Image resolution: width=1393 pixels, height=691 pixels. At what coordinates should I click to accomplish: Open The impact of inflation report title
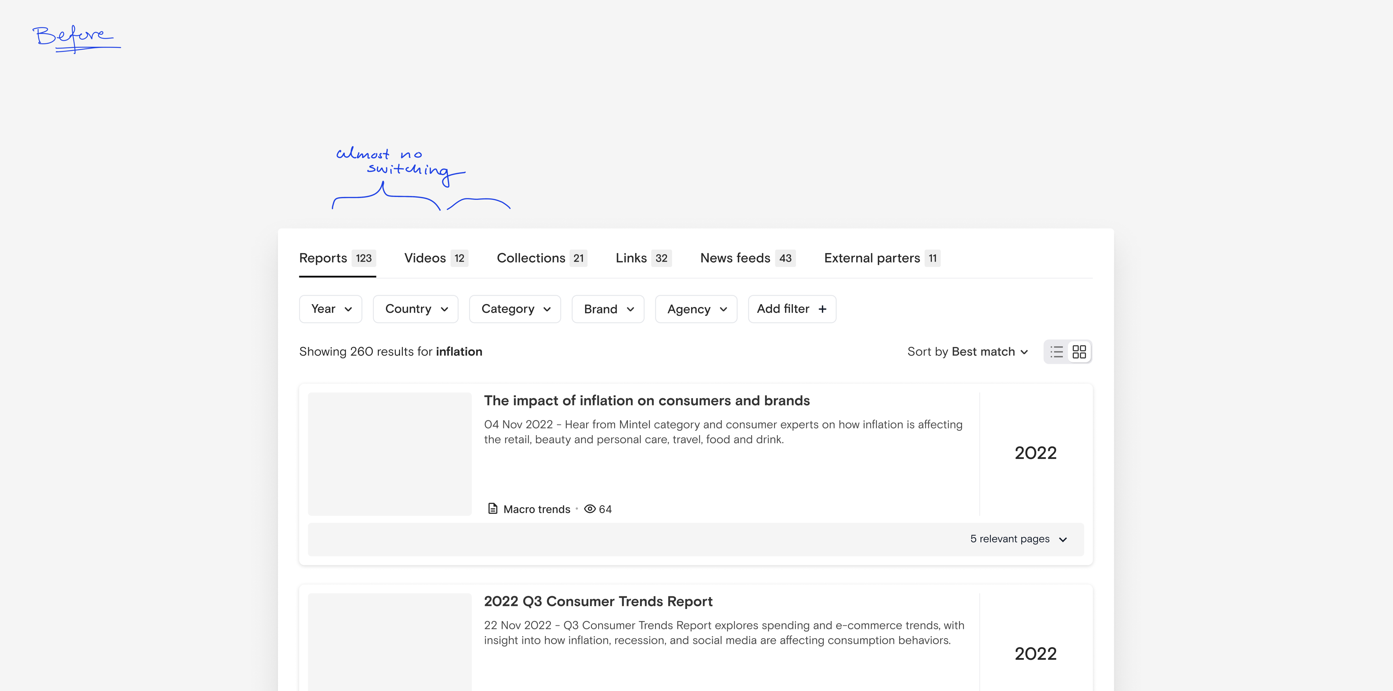click(x=647, y=401)
